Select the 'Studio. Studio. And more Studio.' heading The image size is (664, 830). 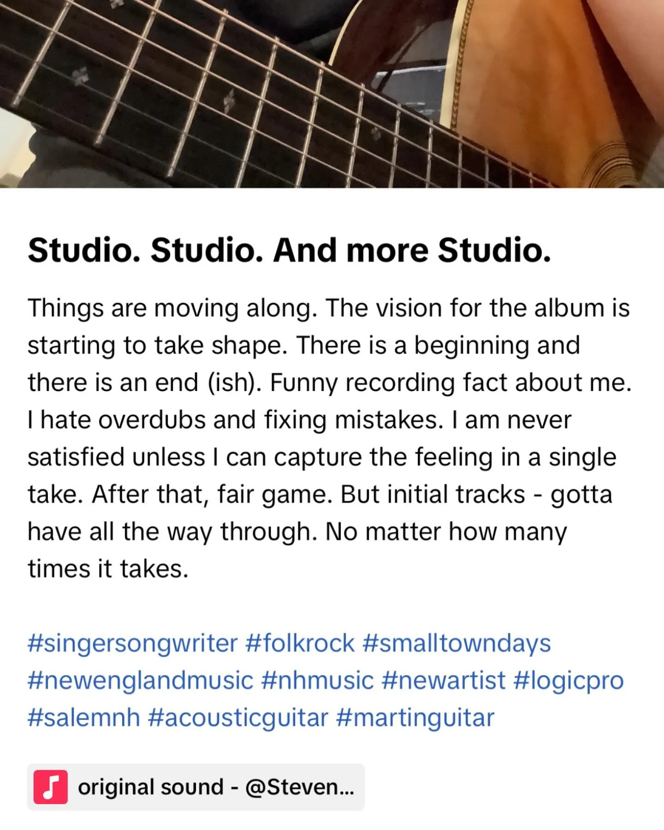(x=290, y=250)
